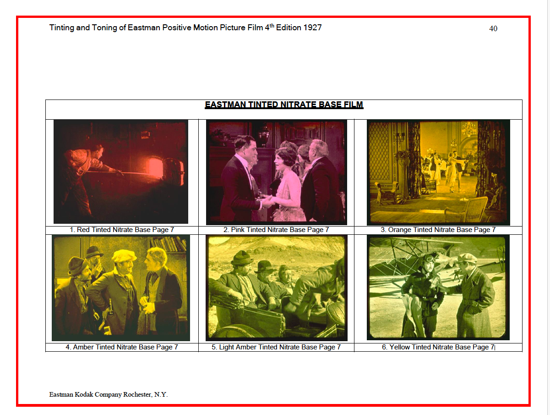Viewport: 550px width, 415px height.
Task: Select the amber tinted men film frame
Action: pos(121,288)
